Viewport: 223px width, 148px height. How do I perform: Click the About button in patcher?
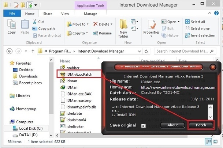[172, 125]
